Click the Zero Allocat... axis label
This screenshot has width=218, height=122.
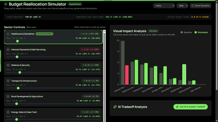coord(196,89)
